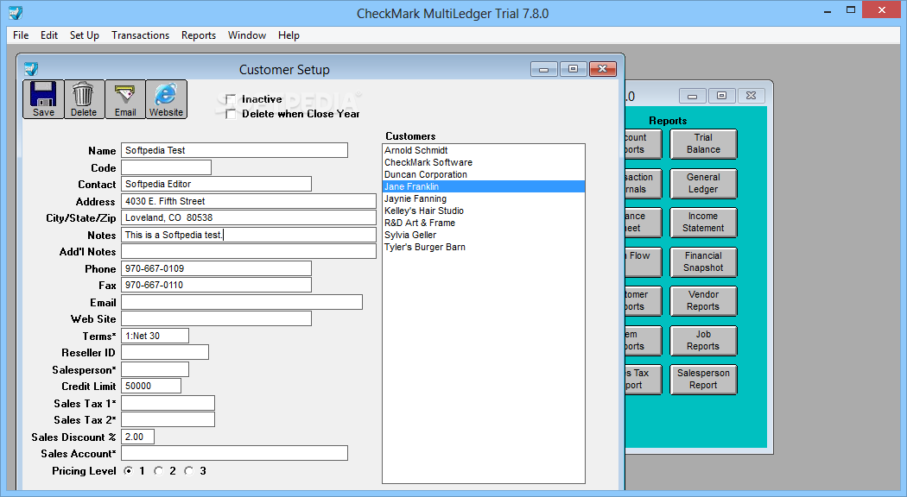Click the Fax number field
The image size is (907, 497).
(216, 285)
